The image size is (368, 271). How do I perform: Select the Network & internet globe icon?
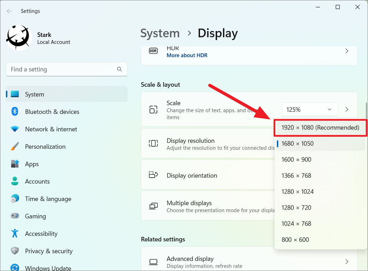click(x=15, y=129)
